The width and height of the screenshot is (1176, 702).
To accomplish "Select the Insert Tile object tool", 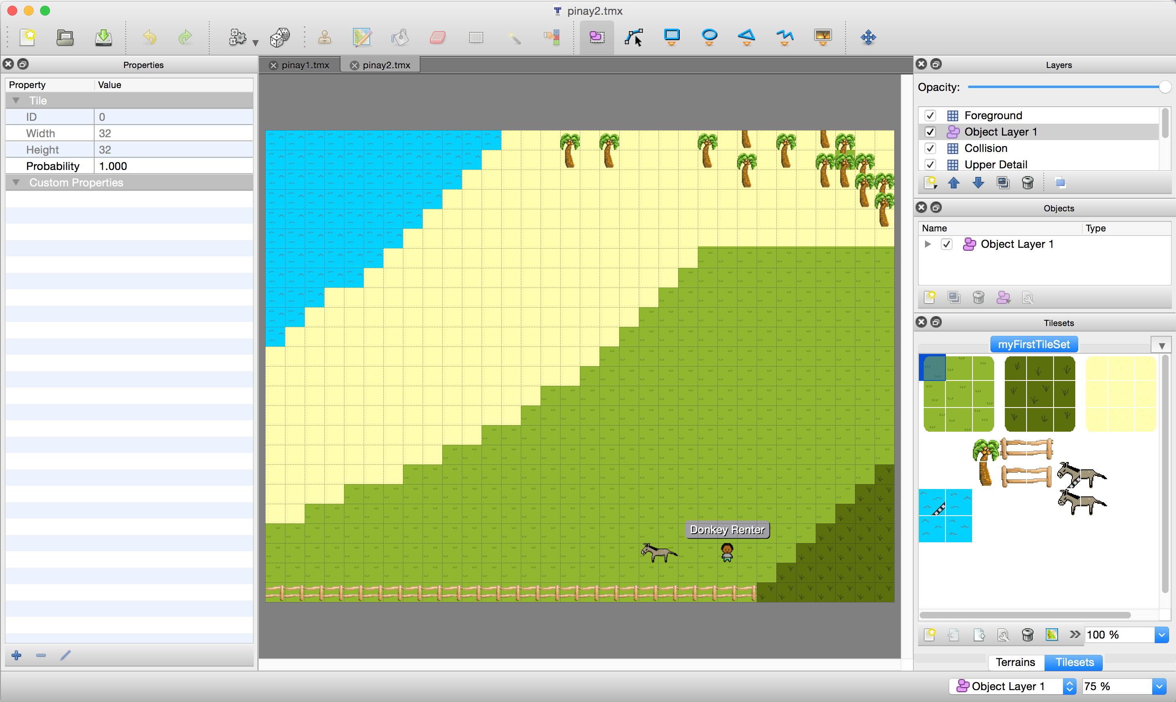I will point(823,37).
